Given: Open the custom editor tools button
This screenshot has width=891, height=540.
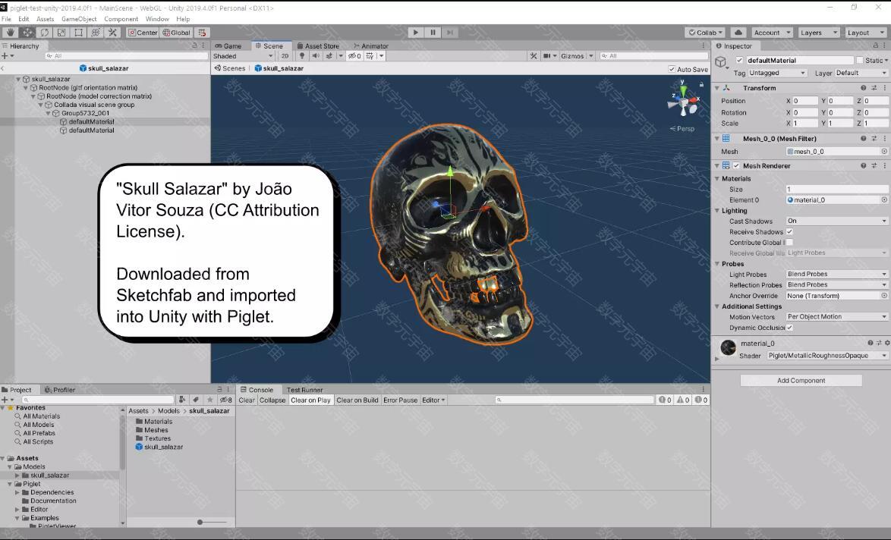Looking at the screenshot, I should pos(112,33).
